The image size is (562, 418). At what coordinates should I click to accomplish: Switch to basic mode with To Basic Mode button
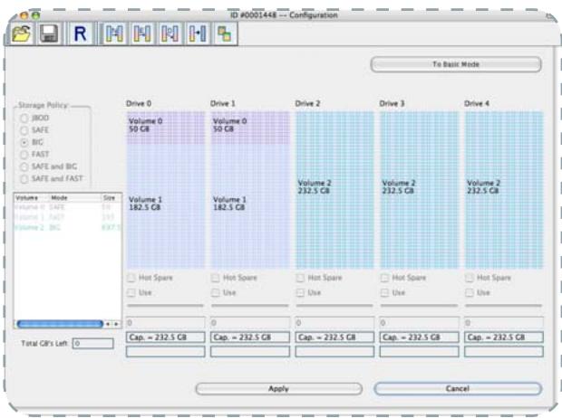click(456, 64)
